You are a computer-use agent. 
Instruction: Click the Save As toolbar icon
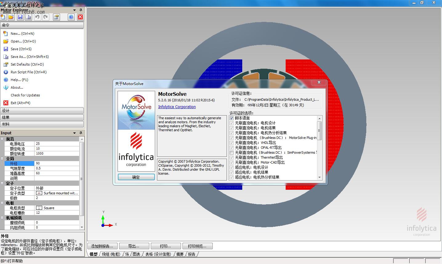(28, 17)
